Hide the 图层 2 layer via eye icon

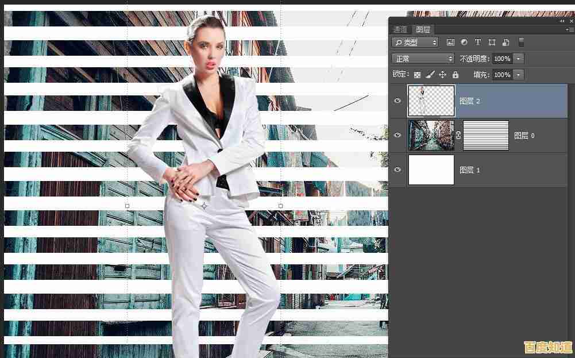398,101
